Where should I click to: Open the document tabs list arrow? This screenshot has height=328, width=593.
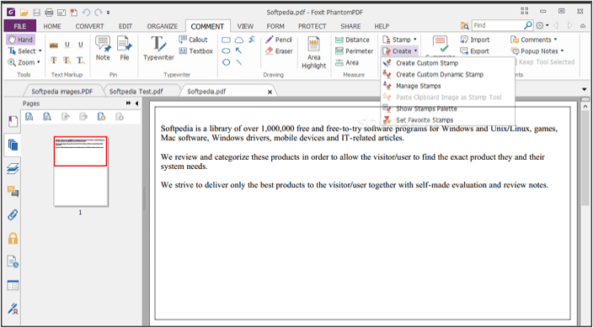coord(585,89)
